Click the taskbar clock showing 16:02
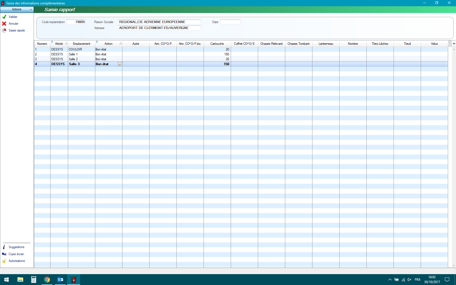This screenshot has height=285, width=456. click(x=432, y=280)
